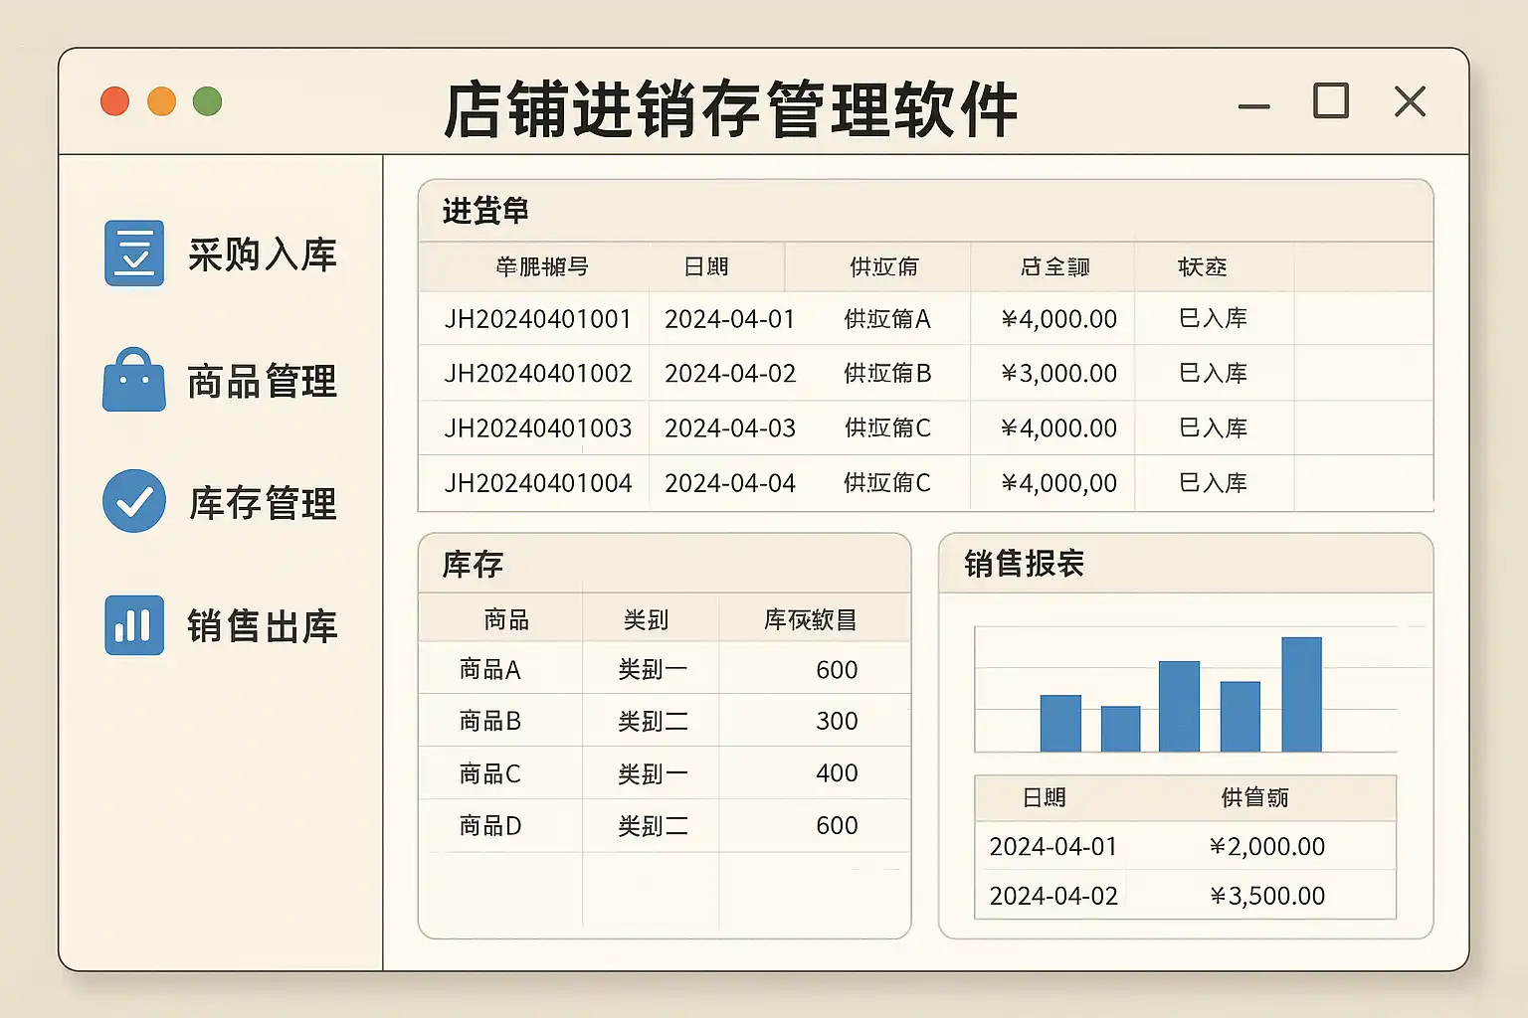
Task: Go to 销售出库 sidebar label
Action: (263, 626)
